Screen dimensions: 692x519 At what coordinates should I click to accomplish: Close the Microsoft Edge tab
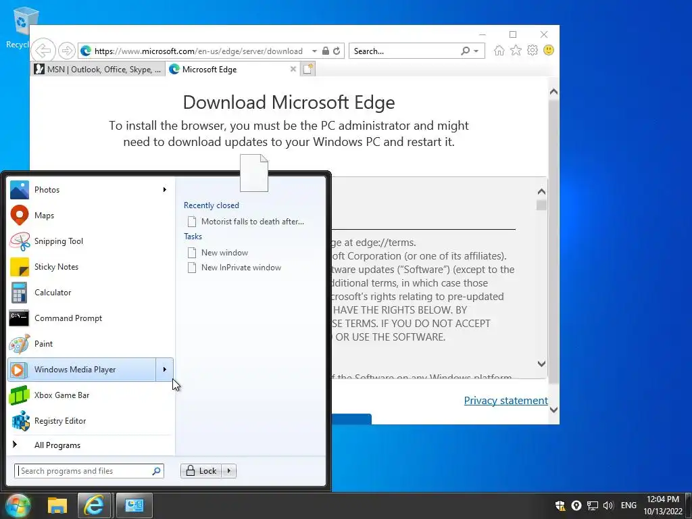[293, 70]
